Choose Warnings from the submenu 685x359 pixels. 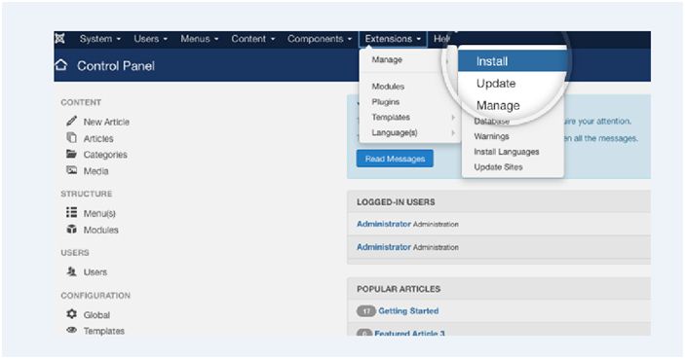coord(491,136)
